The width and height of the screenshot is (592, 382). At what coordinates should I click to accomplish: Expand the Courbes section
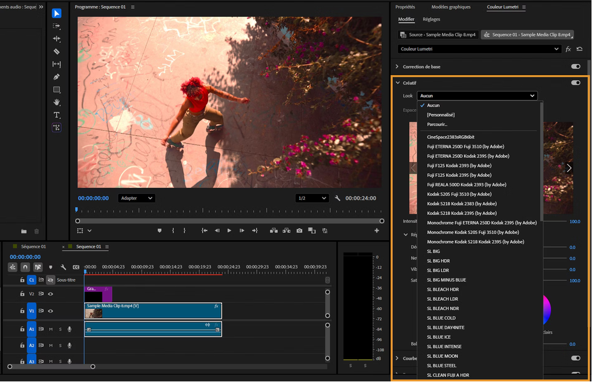[x=397, y=358]
